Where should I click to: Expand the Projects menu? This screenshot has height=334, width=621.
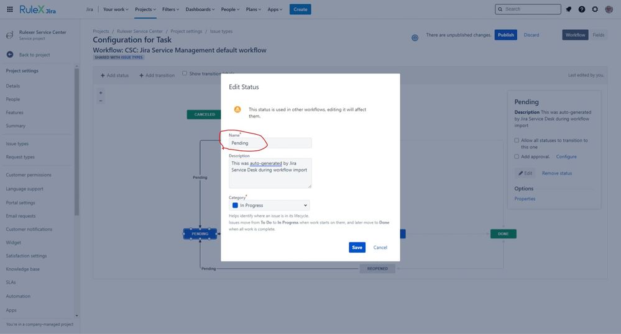(x=145, y=9)
